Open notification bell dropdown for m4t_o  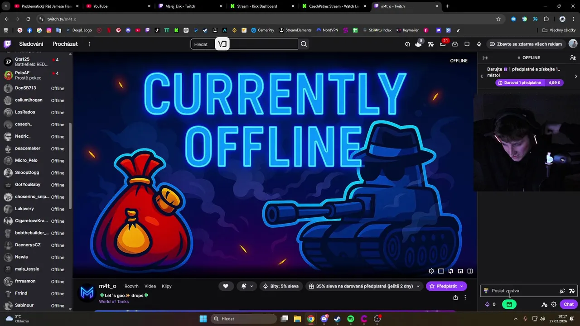[247, 286]
